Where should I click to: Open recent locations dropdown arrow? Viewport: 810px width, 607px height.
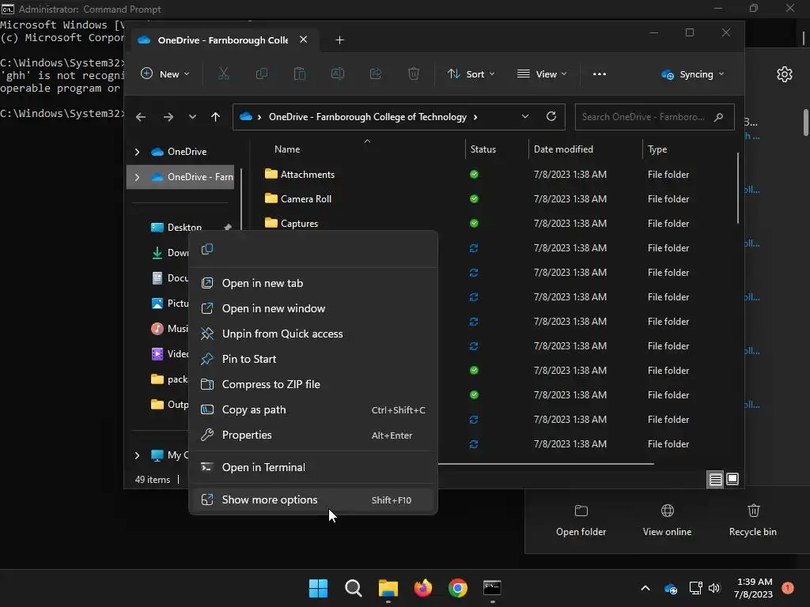tap(192, 117)
